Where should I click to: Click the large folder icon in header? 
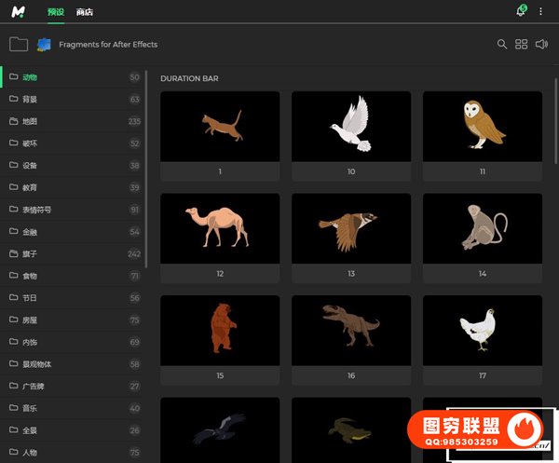tap(18, 44)
